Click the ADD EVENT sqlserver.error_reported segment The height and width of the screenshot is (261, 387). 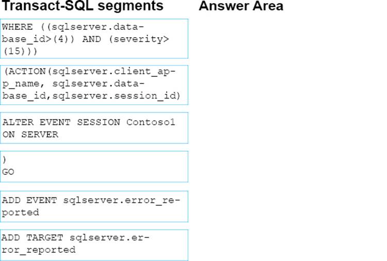pyautogui.click(x=94, y=206)
